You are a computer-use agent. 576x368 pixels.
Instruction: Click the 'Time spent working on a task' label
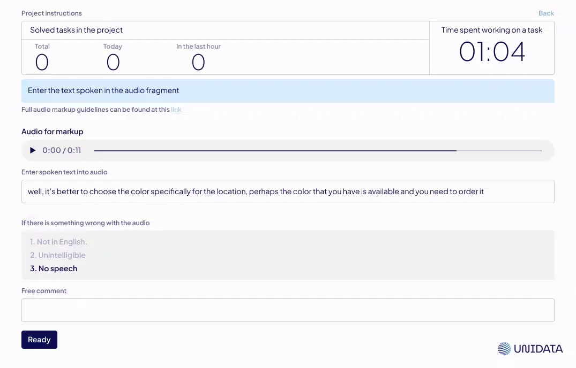(x=491, y=30)
